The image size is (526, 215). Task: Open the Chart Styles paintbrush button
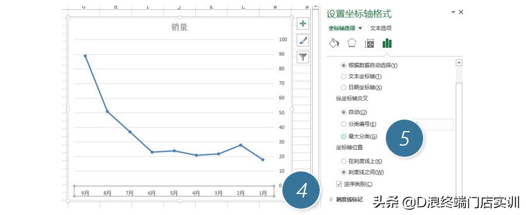(x=303, y=41)
